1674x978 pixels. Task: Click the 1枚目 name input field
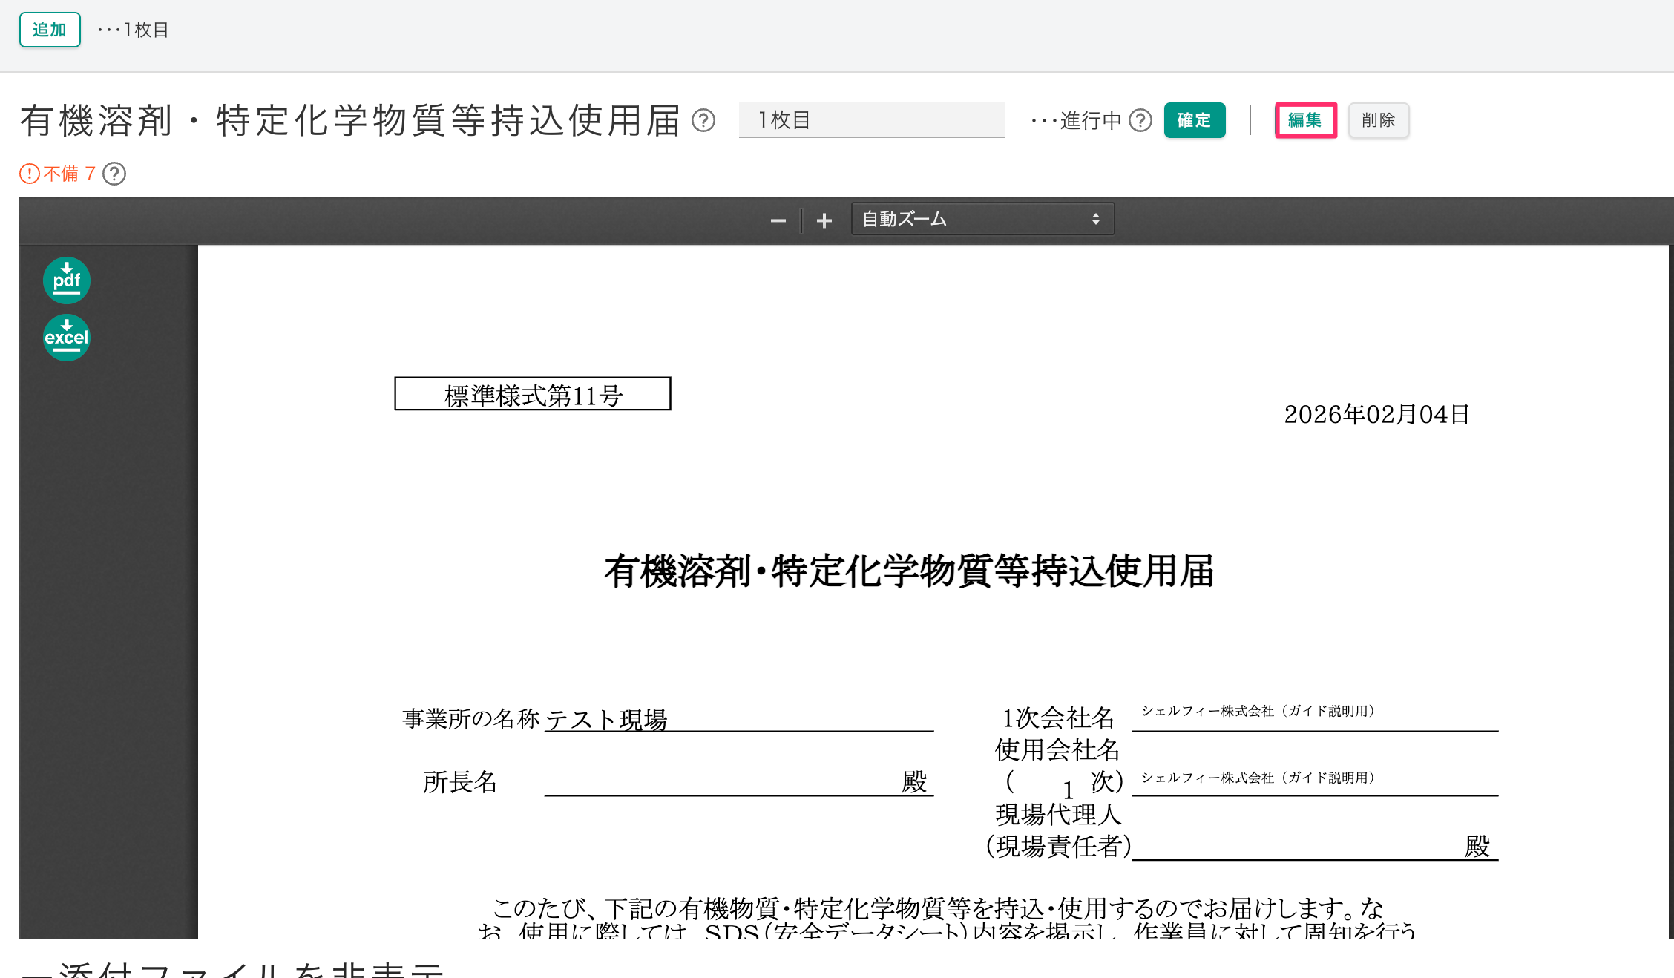(x=871, y=120)
